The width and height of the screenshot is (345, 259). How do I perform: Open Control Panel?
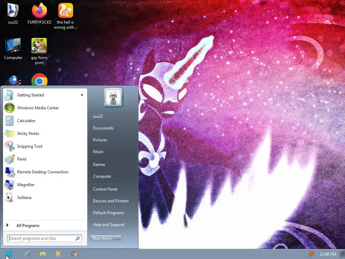105,189
